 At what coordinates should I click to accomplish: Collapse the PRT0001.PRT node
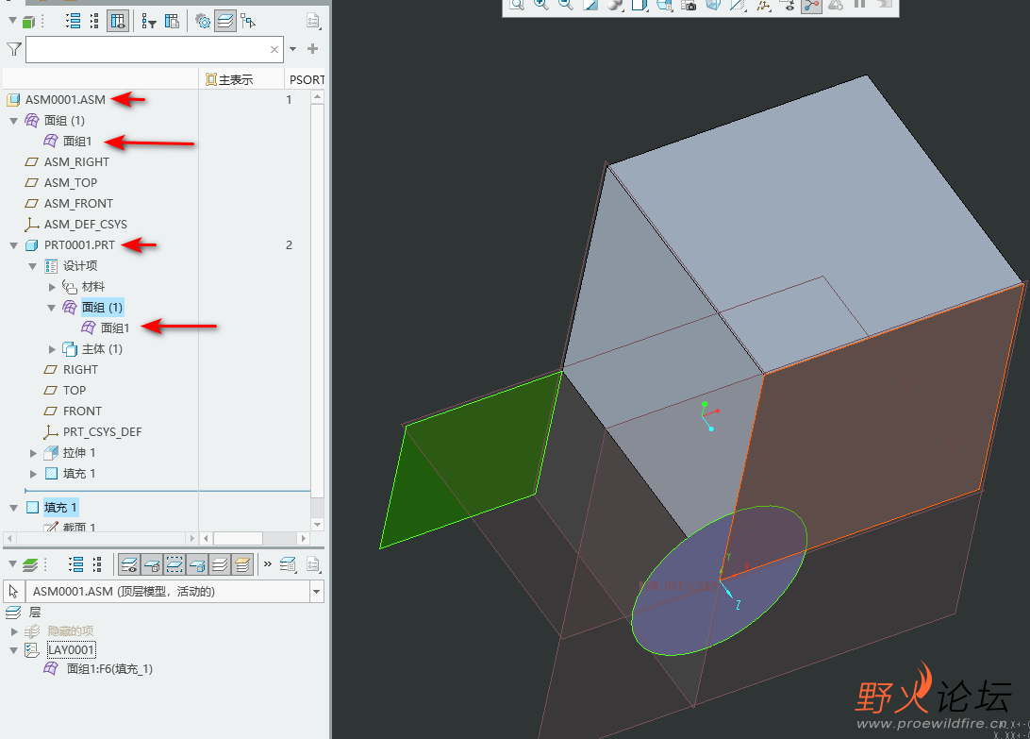coord(14,245)
